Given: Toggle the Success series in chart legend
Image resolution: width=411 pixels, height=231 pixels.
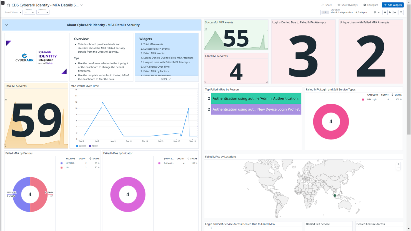Looking at the screenshot, I should [81, 146].
